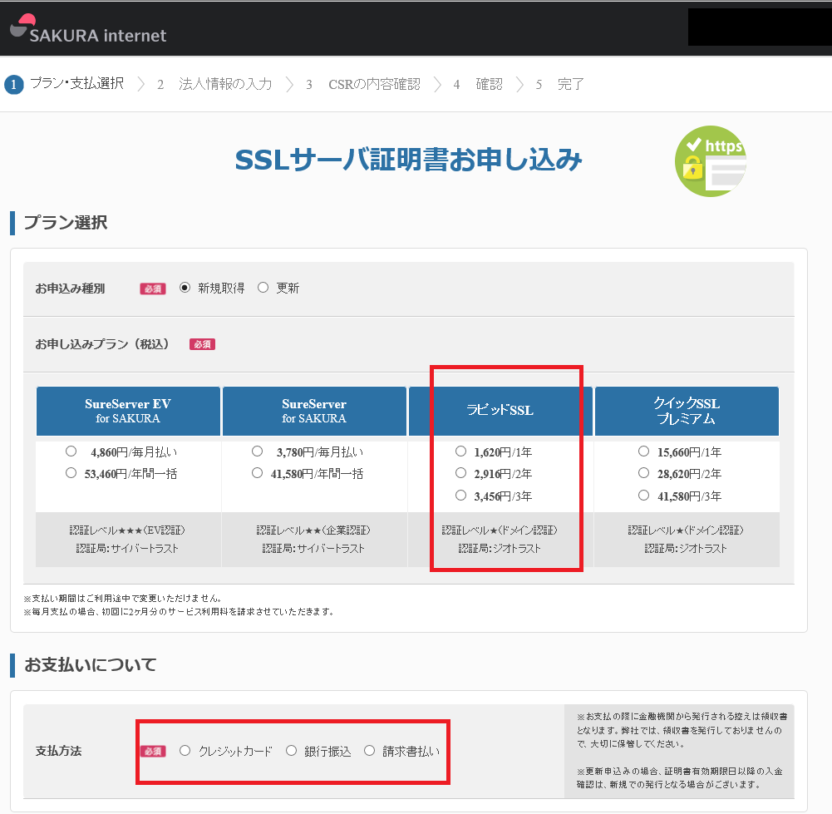Screen dimensions: 832x814
Task: Click the CSRの内容確認 step label
Action: click(374, 84)
